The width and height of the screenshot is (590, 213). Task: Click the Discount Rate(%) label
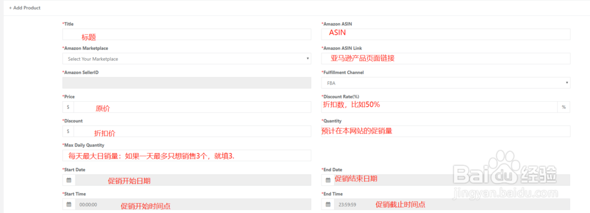click(x=340, y=96)
